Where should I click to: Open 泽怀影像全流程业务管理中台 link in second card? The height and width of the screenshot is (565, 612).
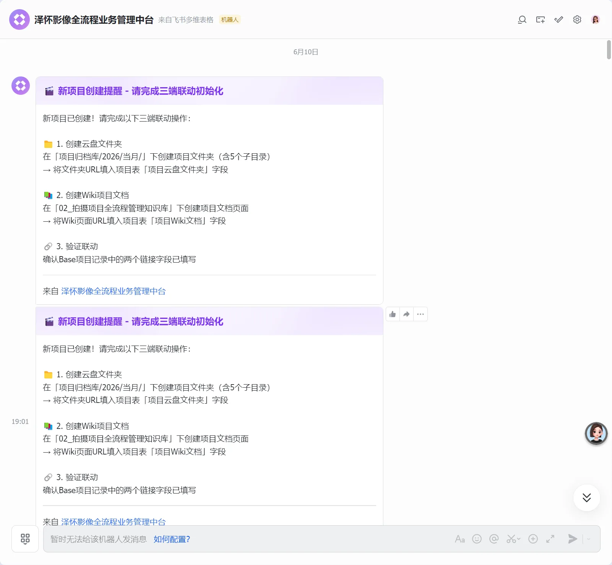click(114, 521)
